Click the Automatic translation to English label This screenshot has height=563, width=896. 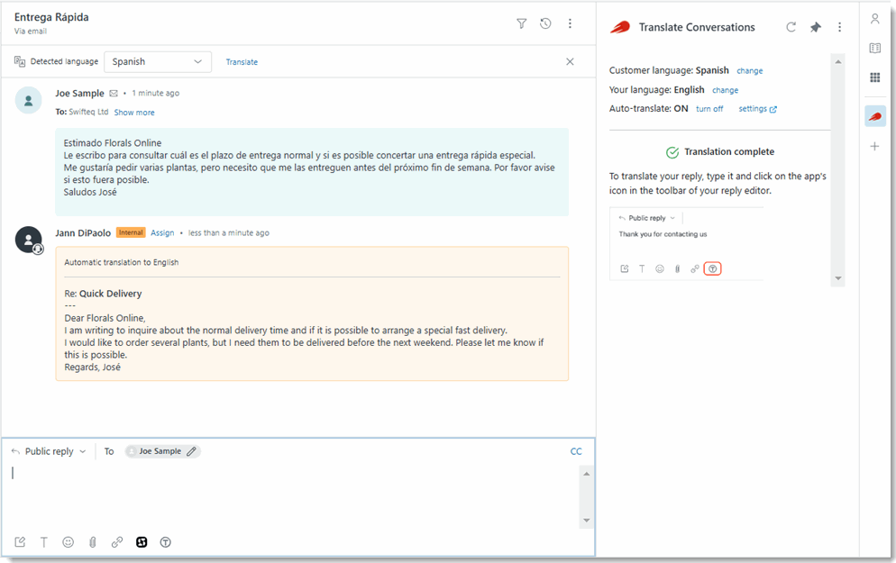[121, 262]
